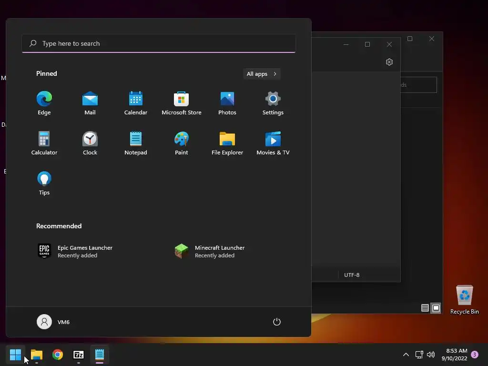Show hidden system tray icons
The image size is (488, 366).
click(x=406, y=355)
